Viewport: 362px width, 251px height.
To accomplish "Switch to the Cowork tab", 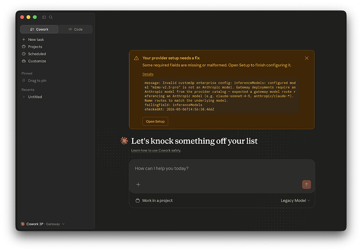I will (x=39, y=29).
